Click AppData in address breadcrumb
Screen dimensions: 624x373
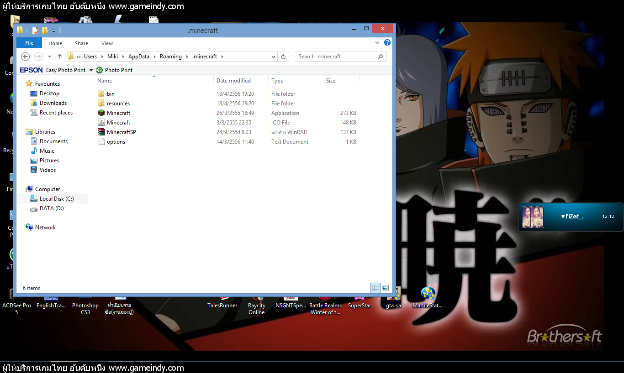139,57
